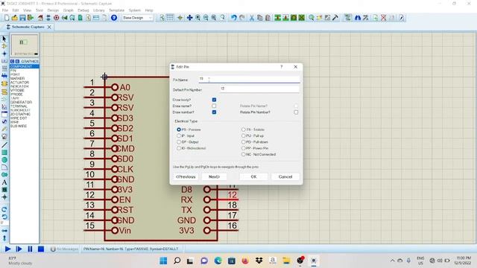Click the red X Remove Sheet icon
This screenshot has width=477, height=268.
384,18
